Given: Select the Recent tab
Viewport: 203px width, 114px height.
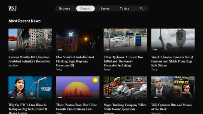Looking at the screenshot, I should tap(85, 9).
